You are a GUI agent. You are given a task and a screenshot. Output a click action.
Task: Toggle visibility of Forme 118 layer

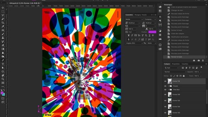point(165,81)
